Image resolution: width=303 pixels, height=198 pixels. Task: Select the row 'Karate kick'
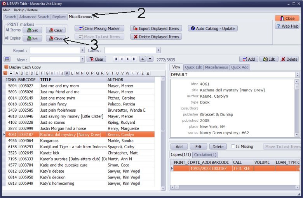click(80, 153)
